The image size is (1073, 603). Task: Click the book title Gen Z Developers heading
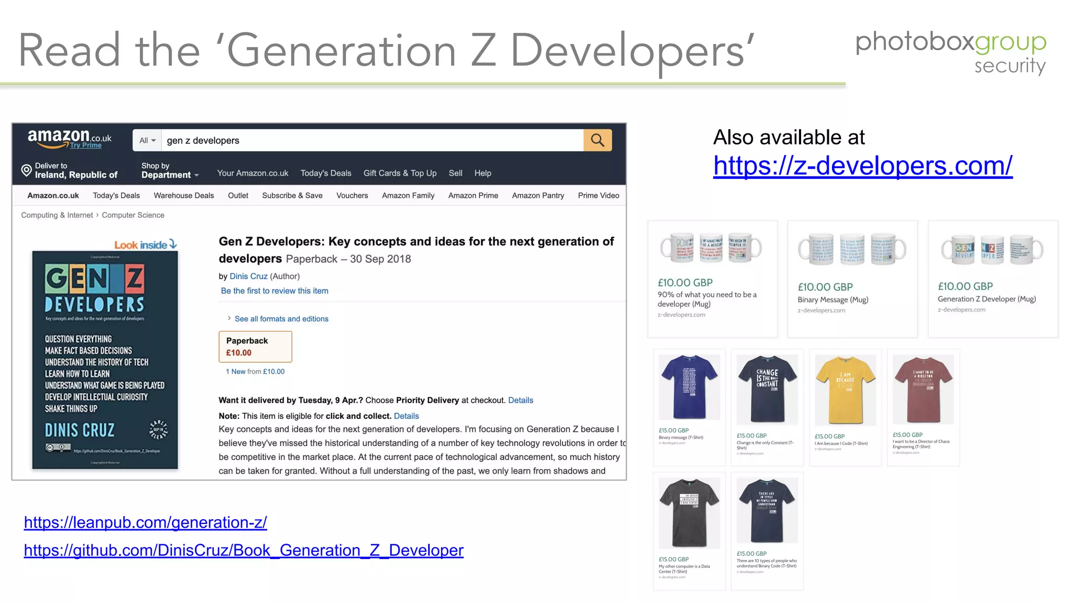point(416,250)
